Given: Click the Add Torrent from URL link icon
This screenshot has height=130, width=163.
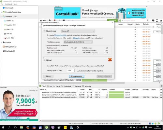Looking at the screenshot, I should click(45, 20).
